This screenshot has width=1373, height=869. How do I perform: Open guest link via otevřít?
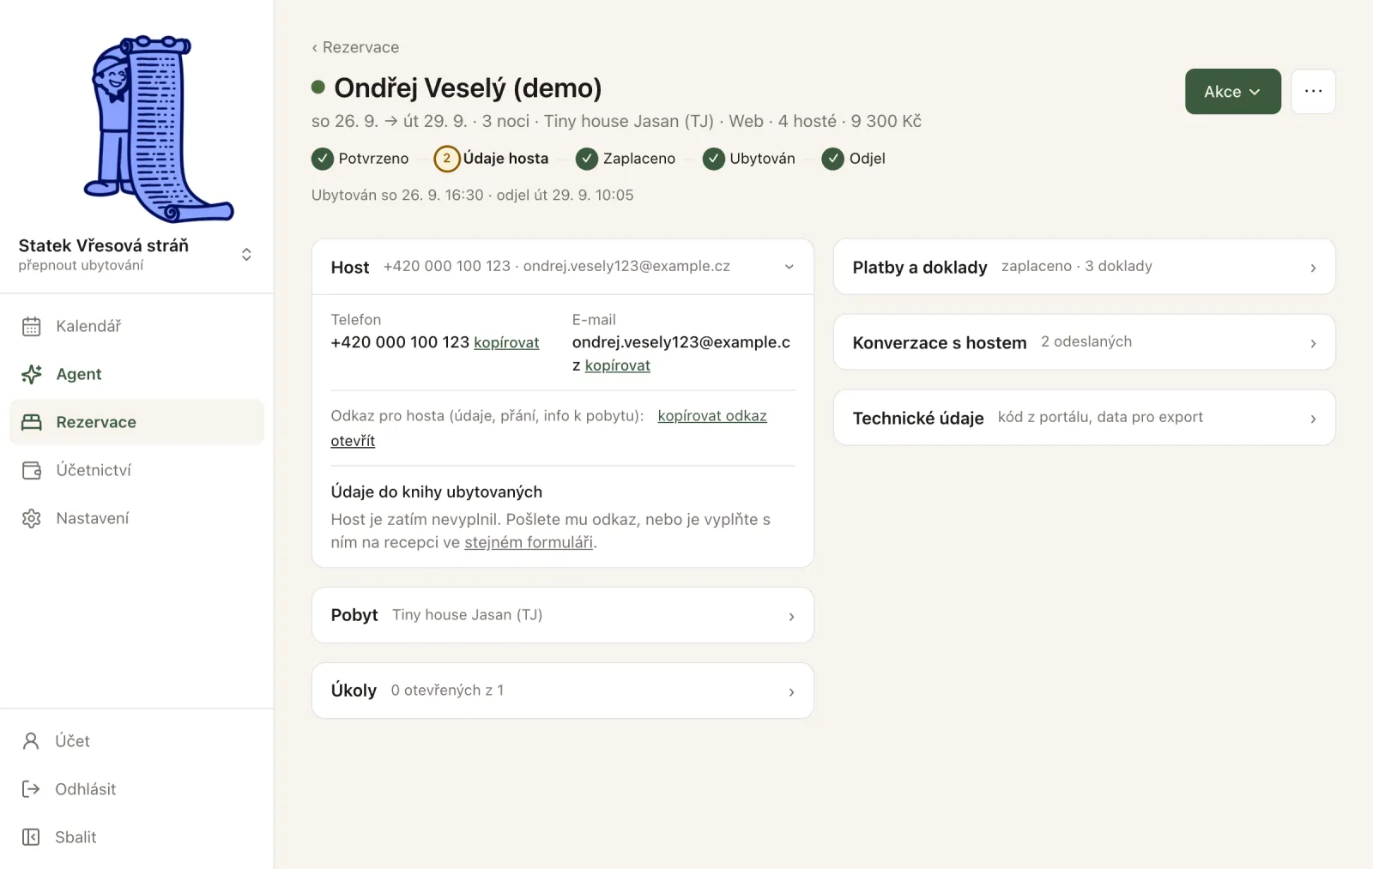pos(353,441)
